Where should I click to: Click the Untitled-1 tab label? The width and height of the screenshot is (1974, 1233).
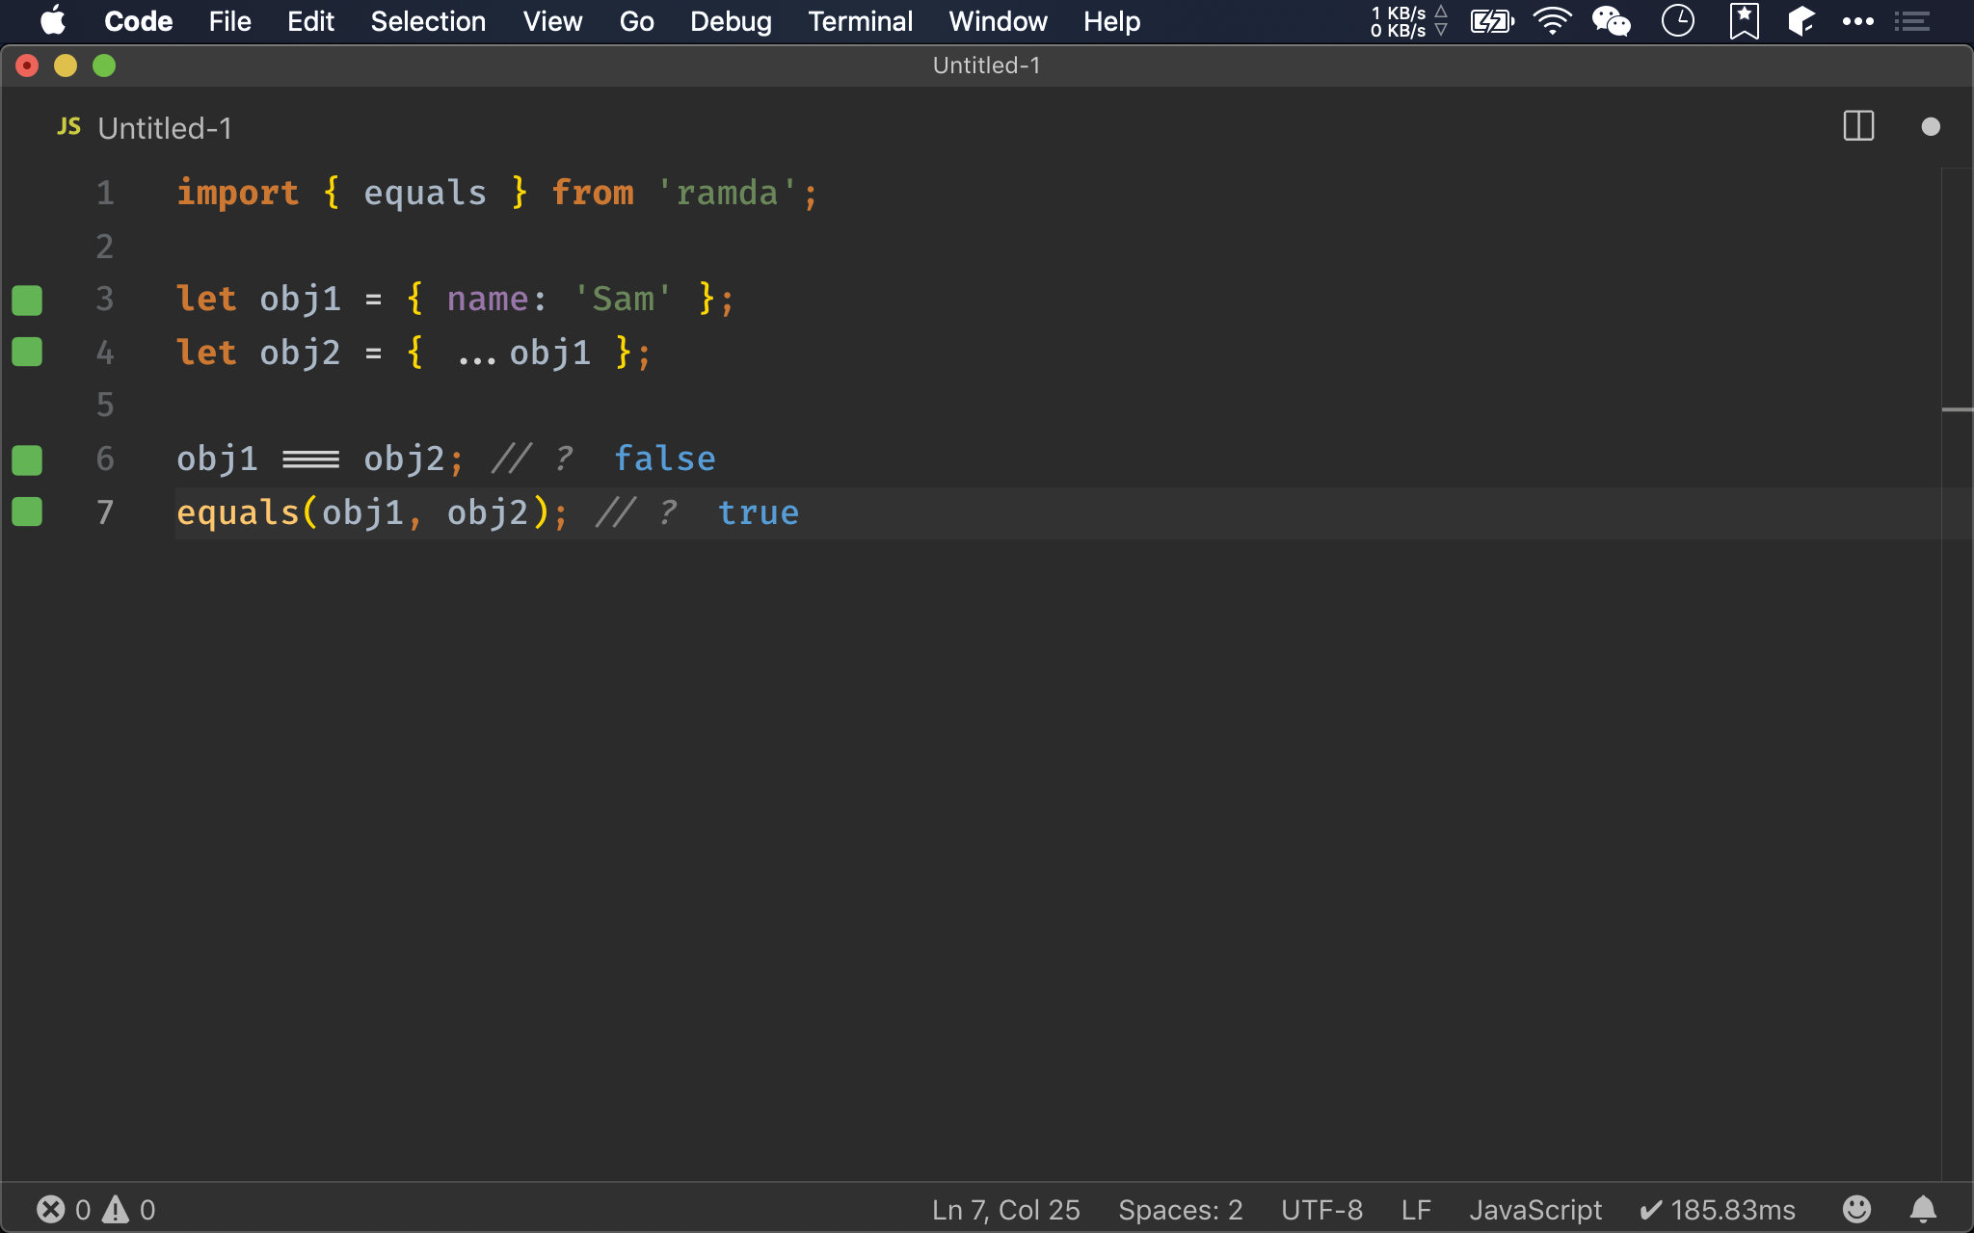point(165,128)
